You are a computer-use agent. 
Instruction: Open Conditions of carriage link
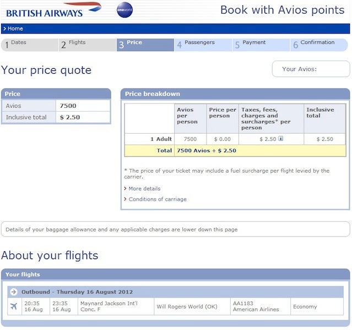(x=157, y=199)
